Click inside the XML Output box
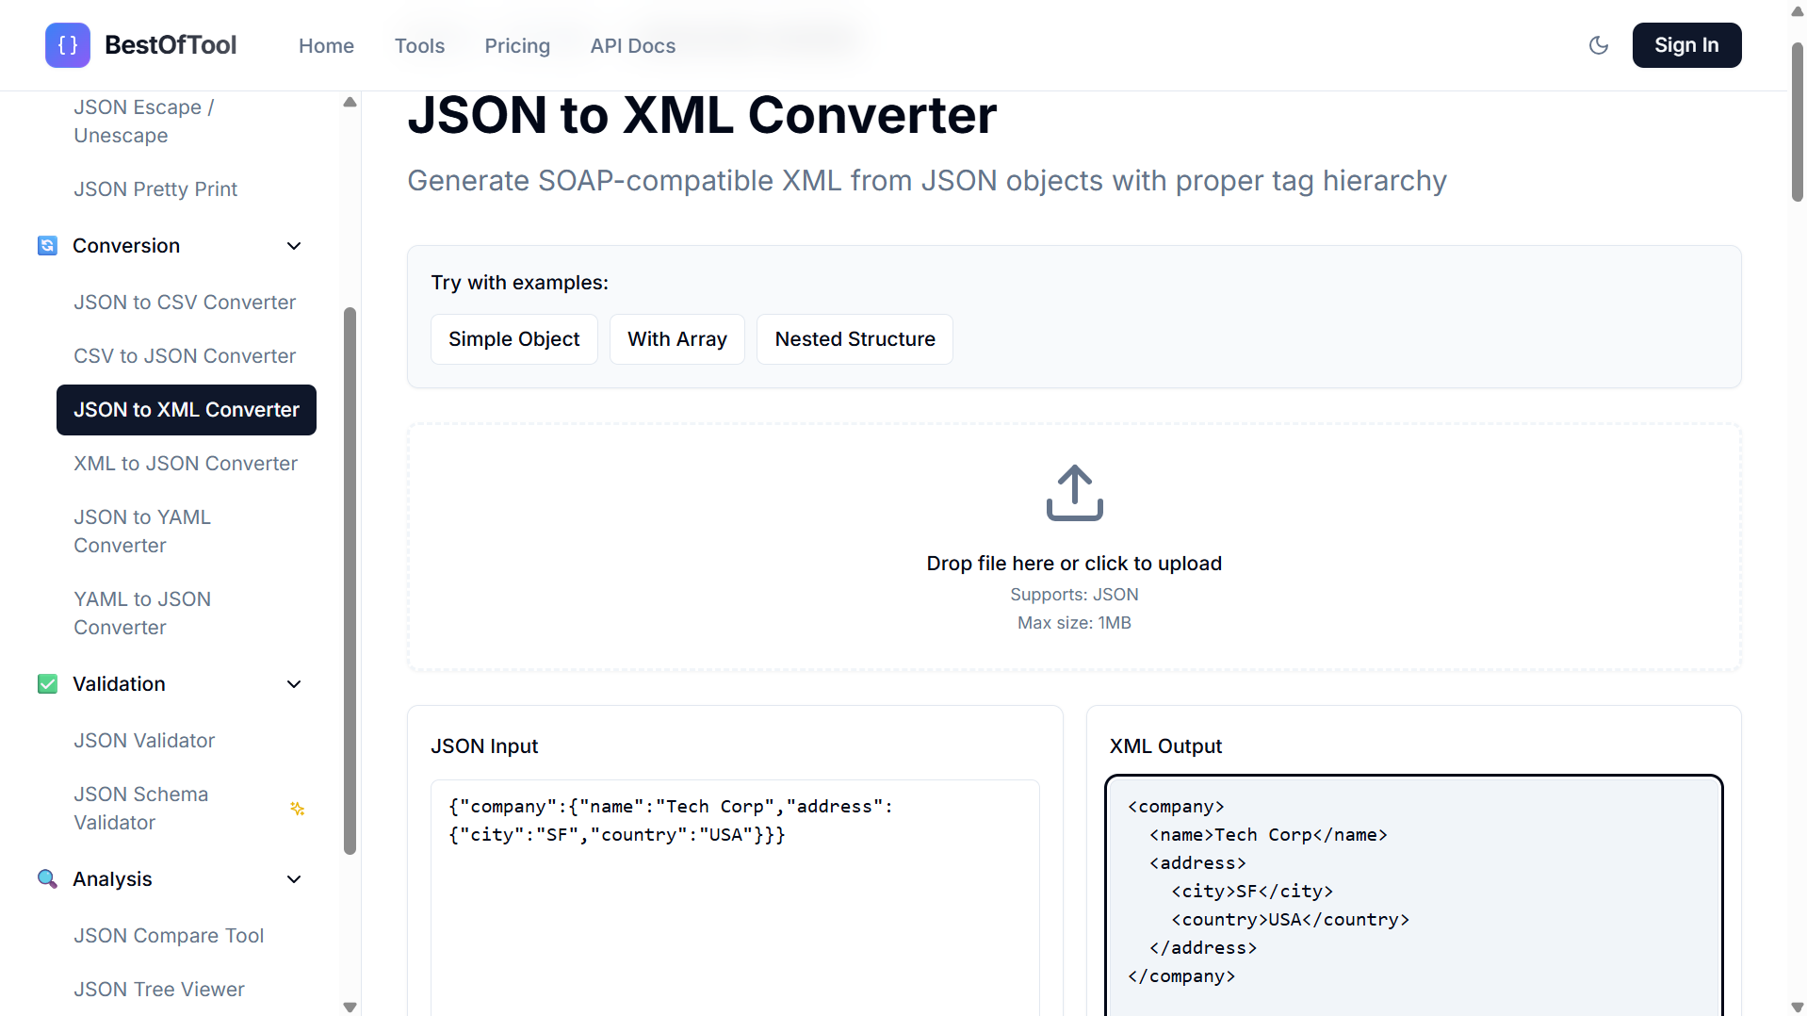Image resolution: width=1807 pixels, height=1016 pixels. pos(1413,895)
